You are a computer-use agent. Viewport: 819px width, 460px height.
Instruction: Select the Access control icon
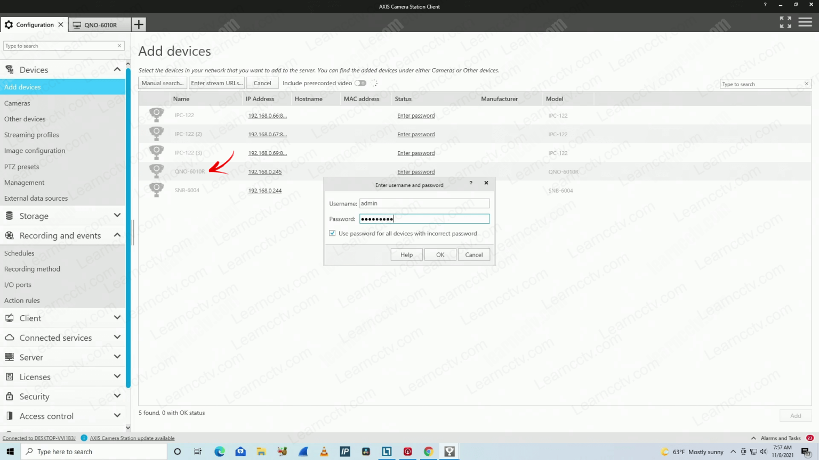(9, 416)
